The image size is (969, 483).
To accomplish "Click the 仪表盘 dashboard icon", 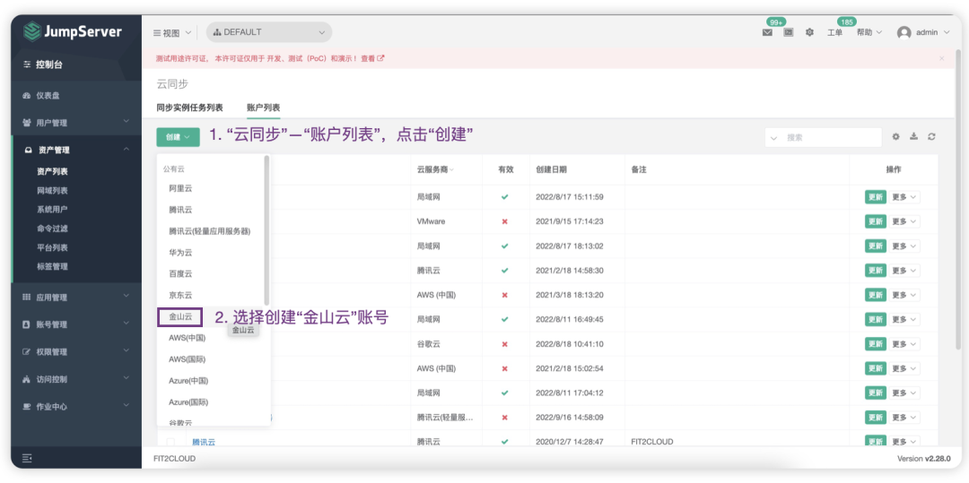I will (x=27, y=96).
